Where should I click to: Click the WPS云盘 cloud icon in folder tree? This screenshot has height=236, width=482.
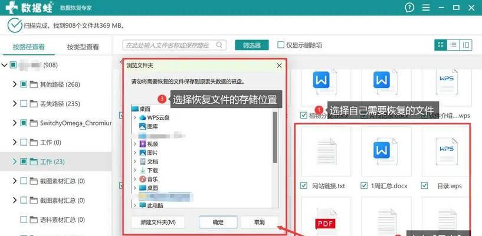pos(143,117)
